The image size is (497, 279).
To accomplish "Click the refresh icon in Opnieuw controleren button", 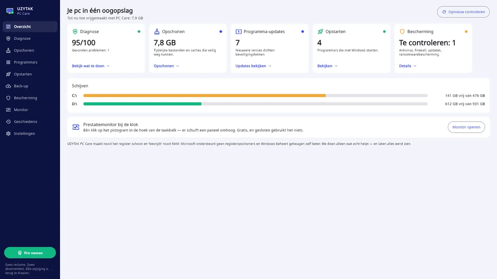I will tap(444, 12).
